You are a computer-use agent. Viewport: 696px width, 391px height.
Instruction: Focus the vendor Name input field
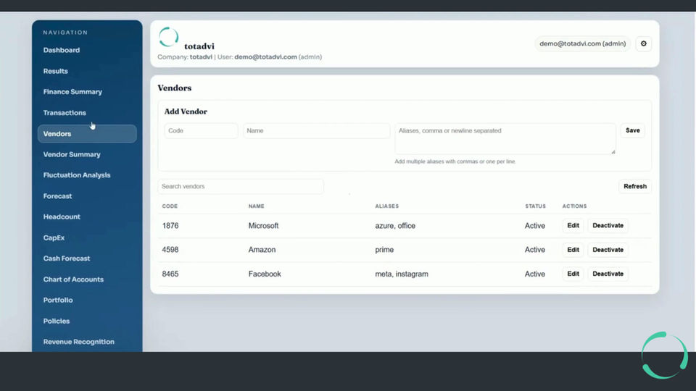pyautogui.click(x=317, y=131)
